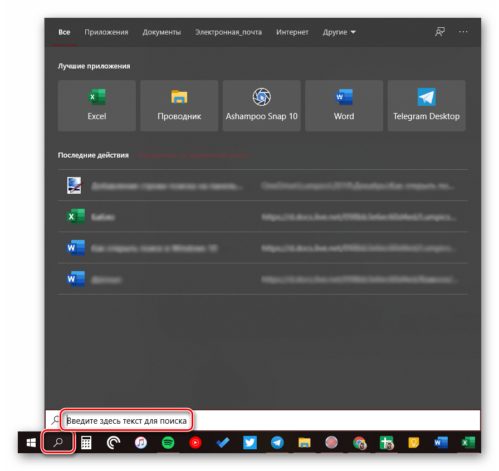Expand the Другие dropdown

(x=339, y=32)
